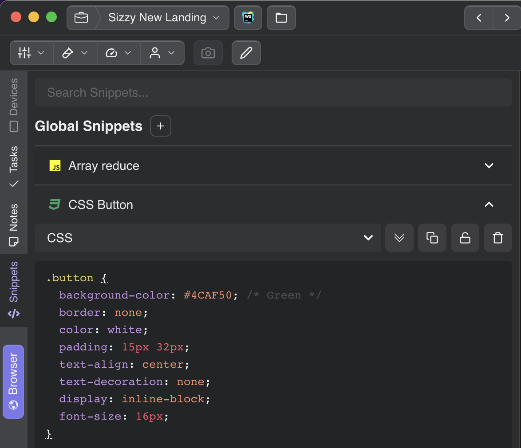Open the sliders settings dropdown
Screen dimensions: 521x448
click(32, 53)
